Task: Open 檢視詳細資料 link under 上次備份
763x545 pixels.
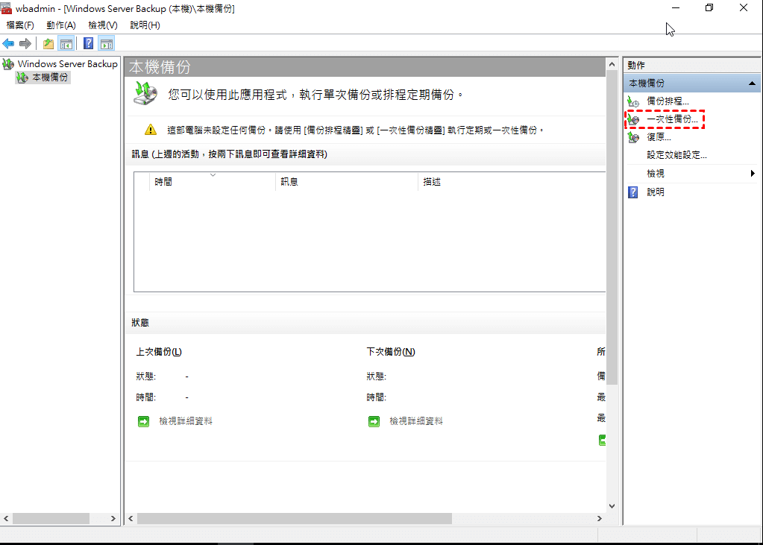Action: [186, 421]
